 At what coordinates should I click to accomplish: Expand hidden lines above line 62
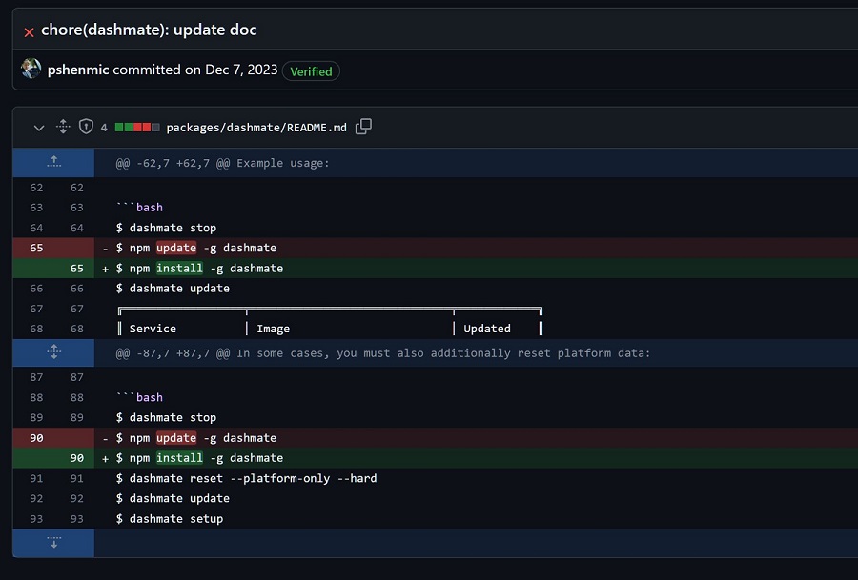pos(53,162)
